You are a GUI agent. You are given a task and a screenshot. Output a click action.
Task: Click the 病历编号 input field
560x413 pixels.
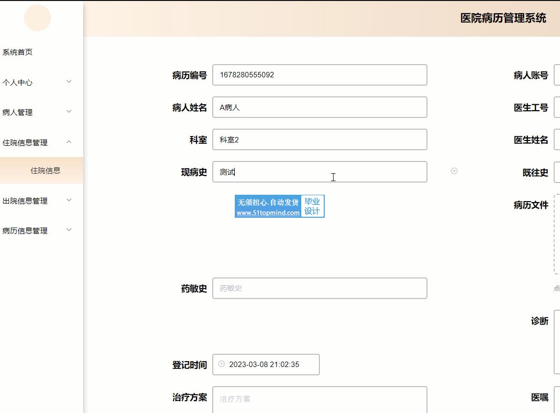319,75
